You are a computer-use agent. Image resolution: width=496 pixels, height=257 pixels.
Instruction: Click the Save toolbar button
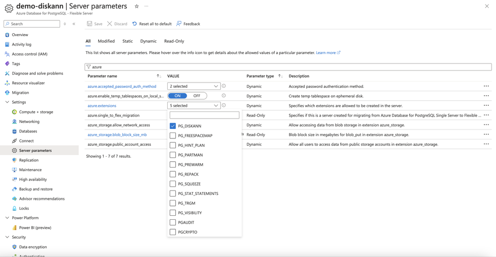pos(94,24)
